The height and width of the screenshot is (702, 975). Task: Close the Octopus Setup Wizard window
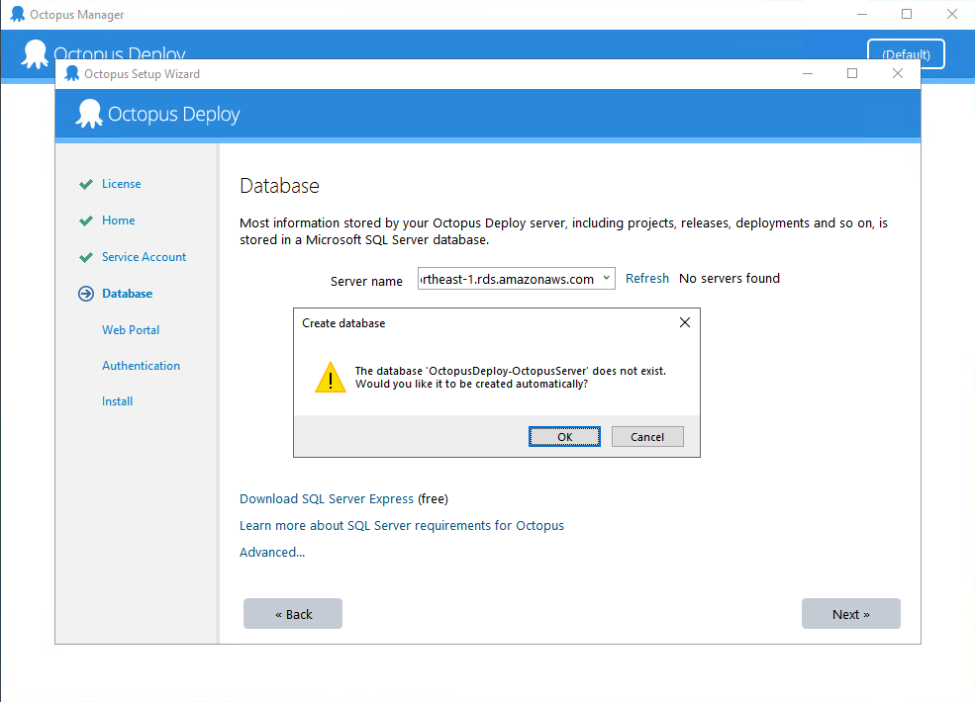[897, 73]
